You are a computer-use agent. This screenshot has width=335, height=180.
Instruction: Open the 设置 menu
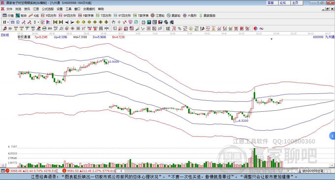[x=60, y=9]
